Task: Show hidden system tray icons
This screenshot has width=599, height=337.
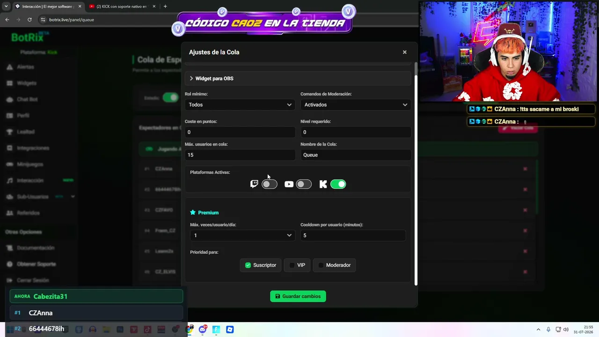Action: pyautogui.click(x=538, y=330)
